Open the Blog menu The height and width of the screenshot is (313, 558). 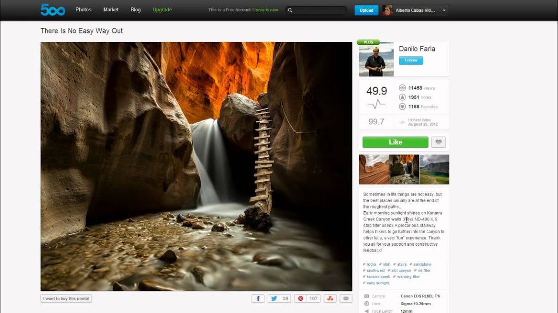click(136, 10)
